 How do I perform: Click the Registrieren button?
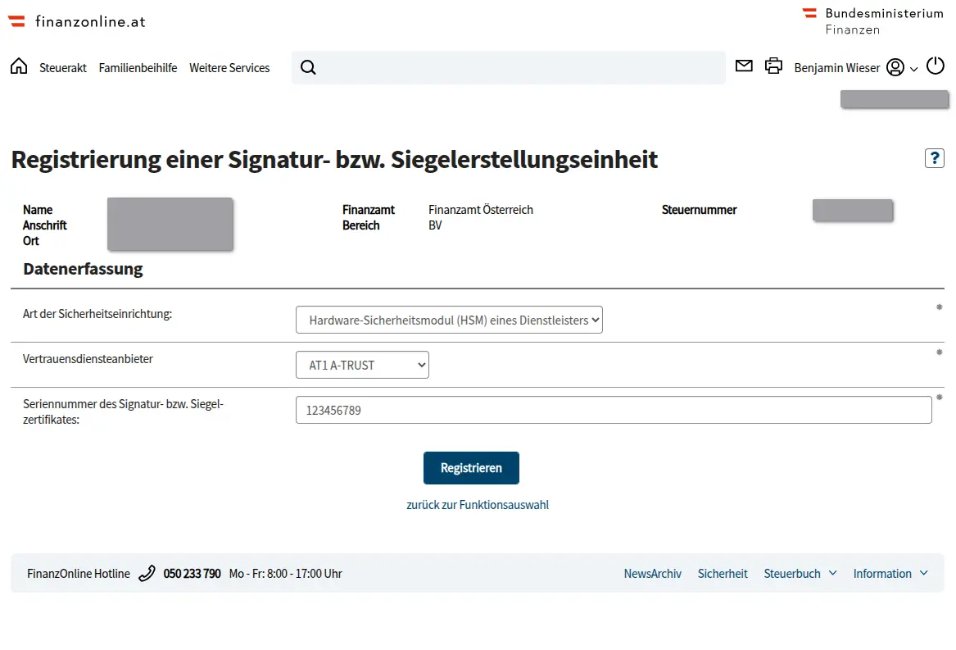(x=471, y=467)
